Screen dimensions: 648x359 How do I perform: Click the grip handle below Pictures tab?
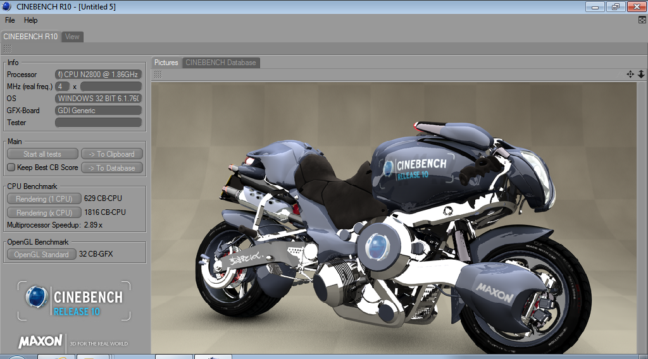tap(158, 75)
